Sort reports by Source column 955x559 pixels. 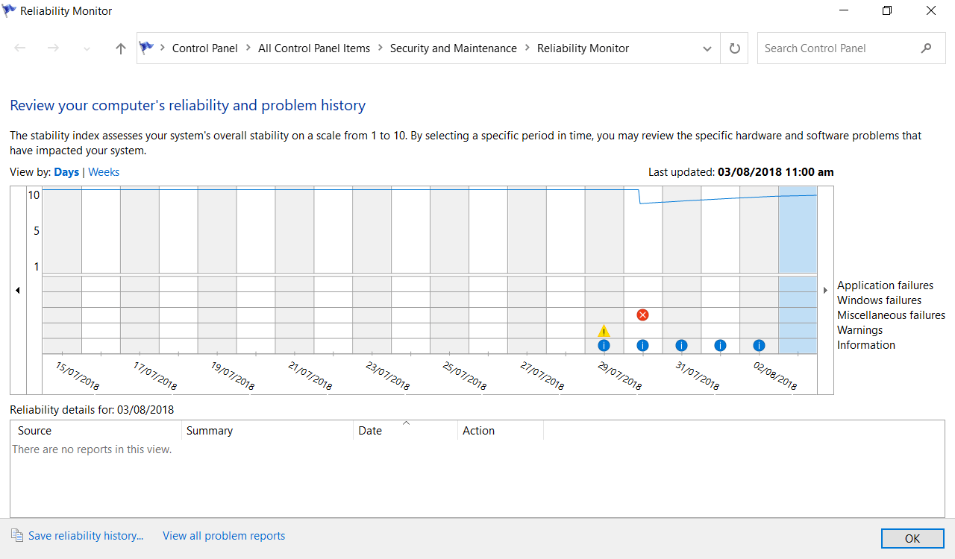(x=96, y=431)
